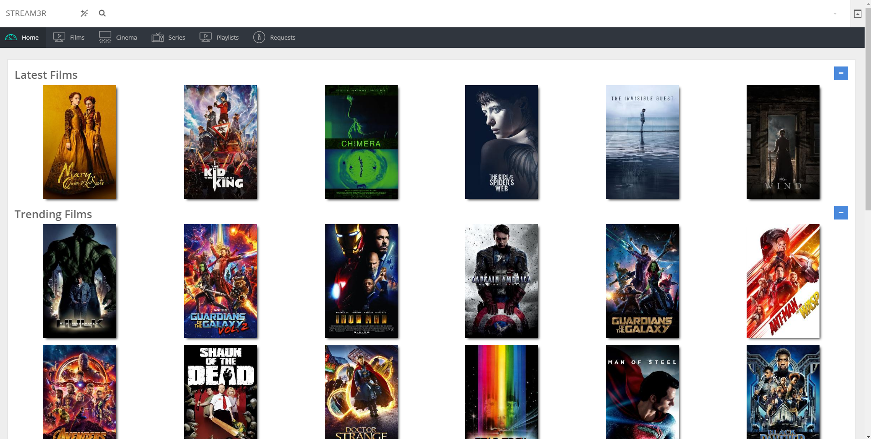Click the STREAM3R logo link
This screenshot has width=871, height=439.
[26, 13]
